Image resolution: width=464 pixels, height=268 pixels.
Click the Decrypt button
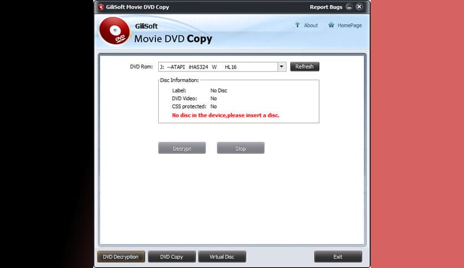tap(182, 148)
